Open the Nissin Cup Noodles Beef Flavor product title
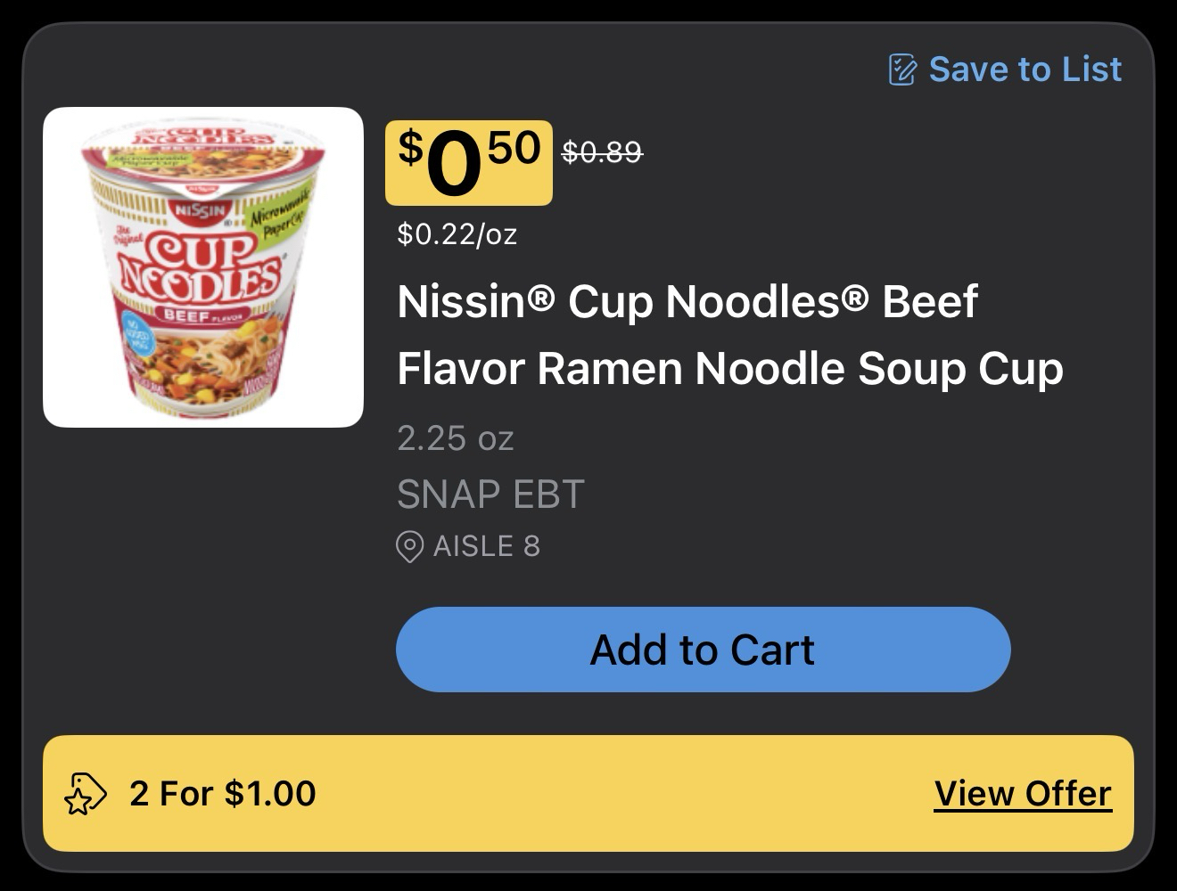1177x891 pixels. coord(729,334)
